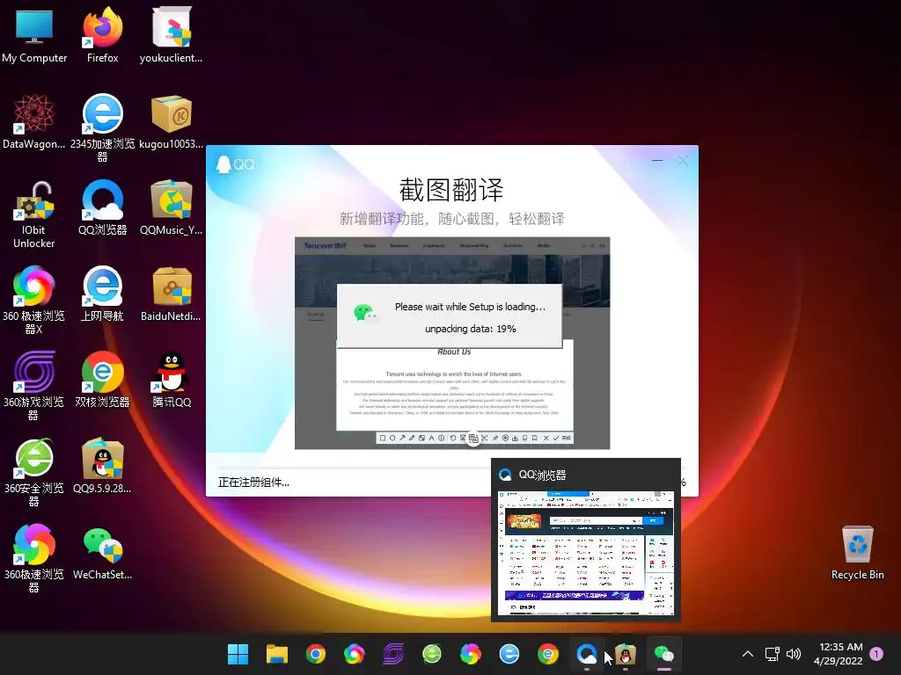Open the DataWagon shortcut
The image size is (901, 675).
[x=34, y=121]
